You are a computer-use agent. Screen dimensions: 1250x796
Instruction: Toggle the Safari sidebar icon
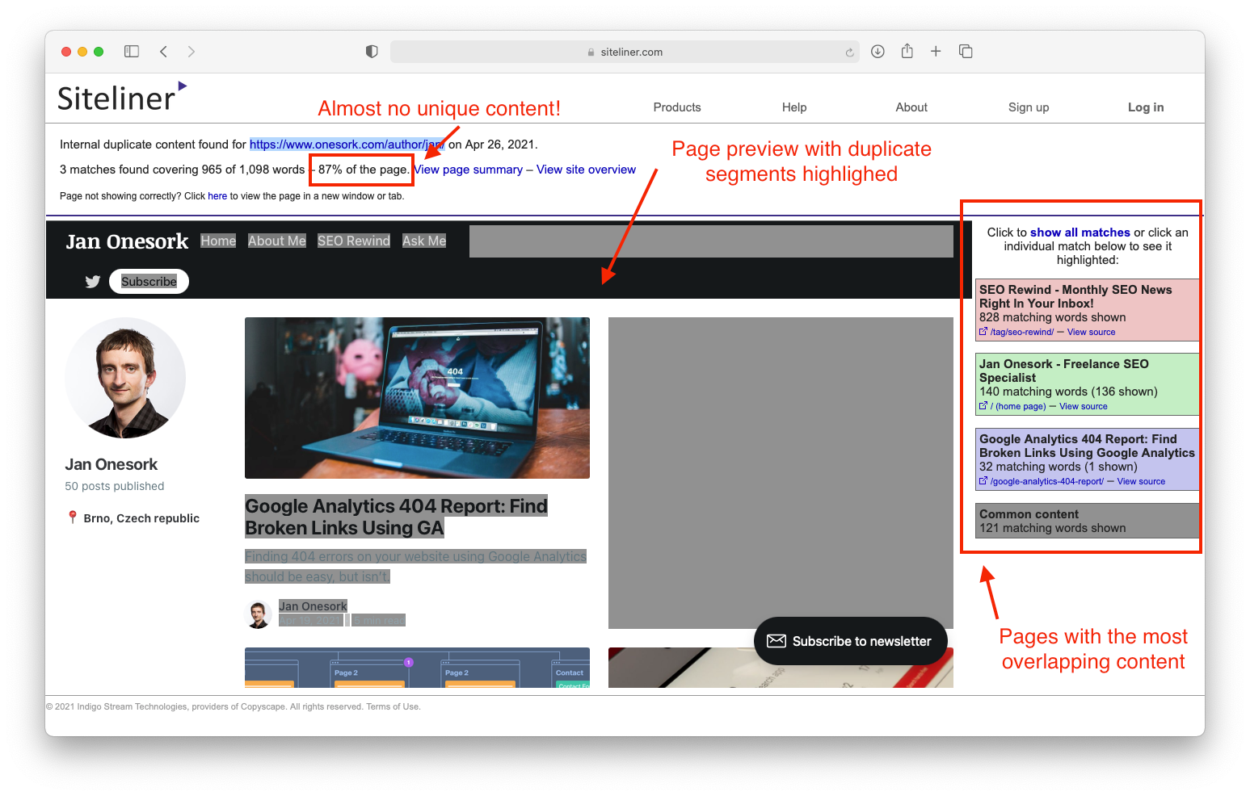[132, 52]
